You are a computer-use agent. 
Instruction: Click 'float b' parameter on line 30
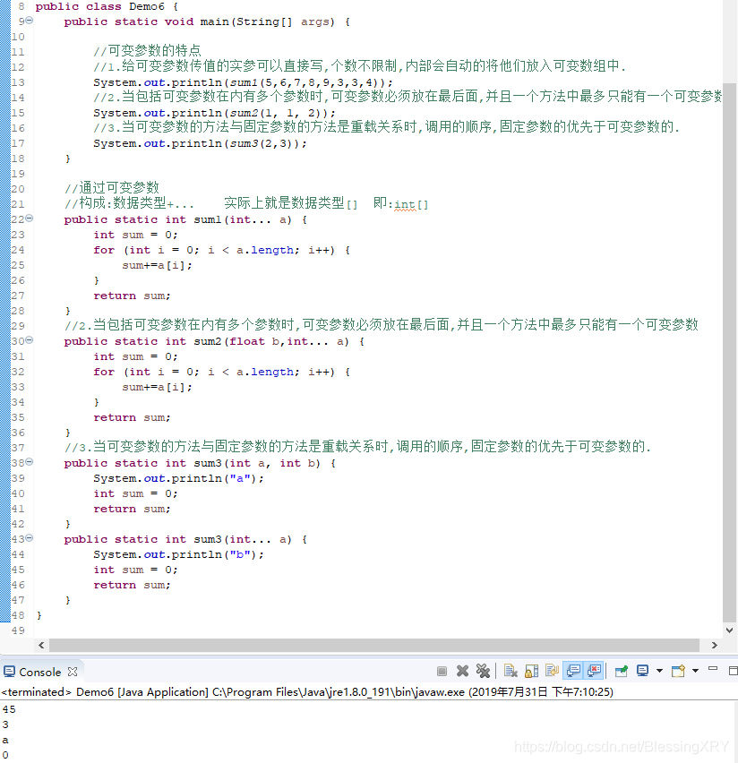[x=254, y=341]
